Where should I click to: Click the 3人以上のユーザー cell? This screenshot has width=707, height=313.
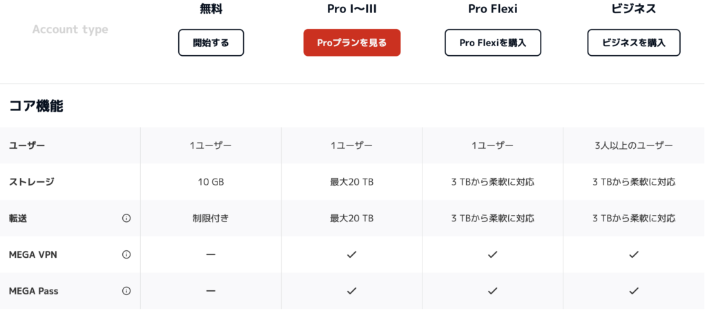(x=634, y=145)
